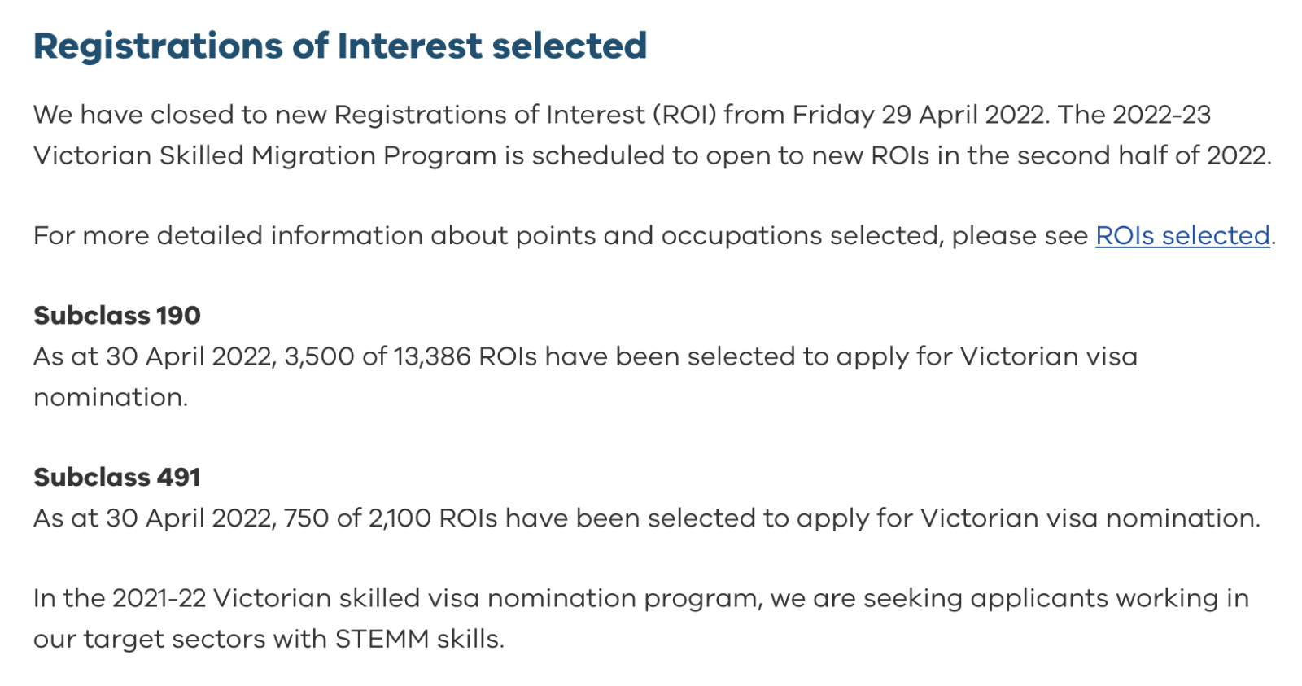Click the Victorian Skilled Migration Program text
Screen dimensions: 1302x686
pyautogui.click(x=264, y=155)
